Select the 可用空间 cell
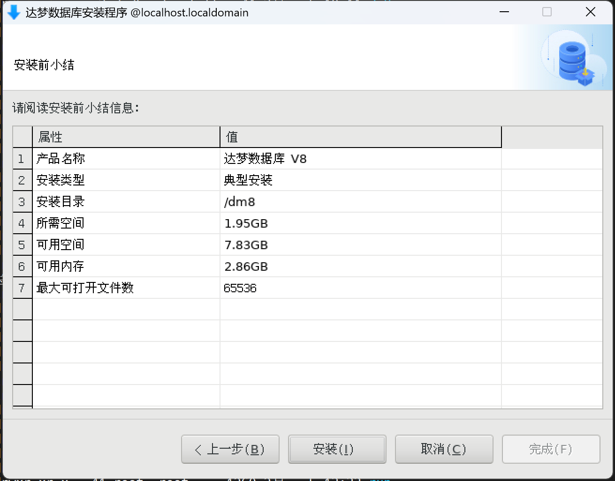615x481 pixels. pos(126,245)
